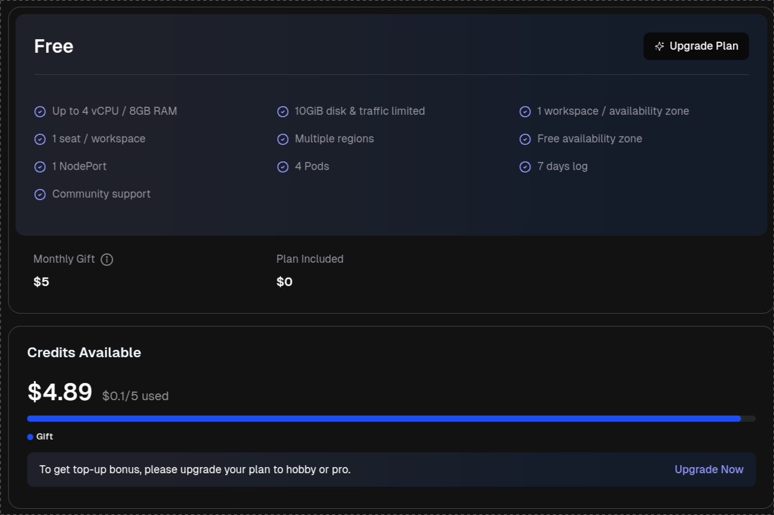The height and width of the screenshot is (515, 774).
Task: Open Upgrade Now link
Action: (708, 469)
